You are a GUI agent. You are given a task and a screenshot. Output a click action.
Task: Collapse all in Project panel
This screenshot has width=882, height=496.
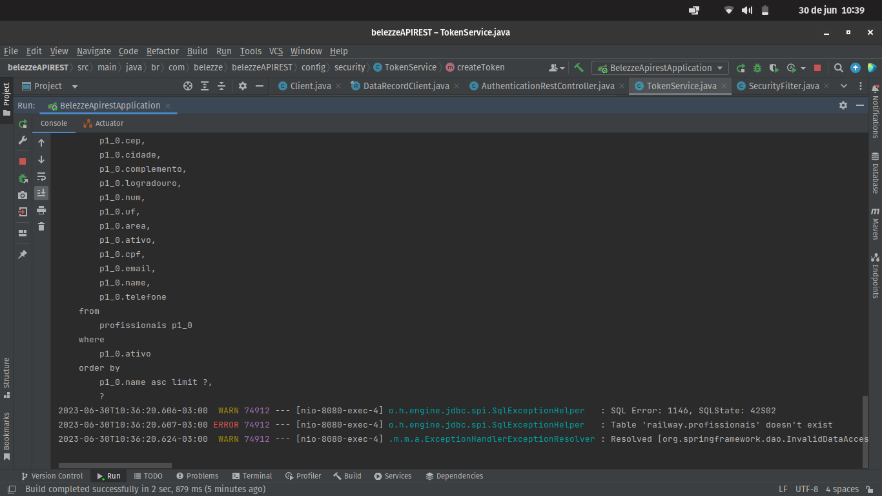[221, 86]
